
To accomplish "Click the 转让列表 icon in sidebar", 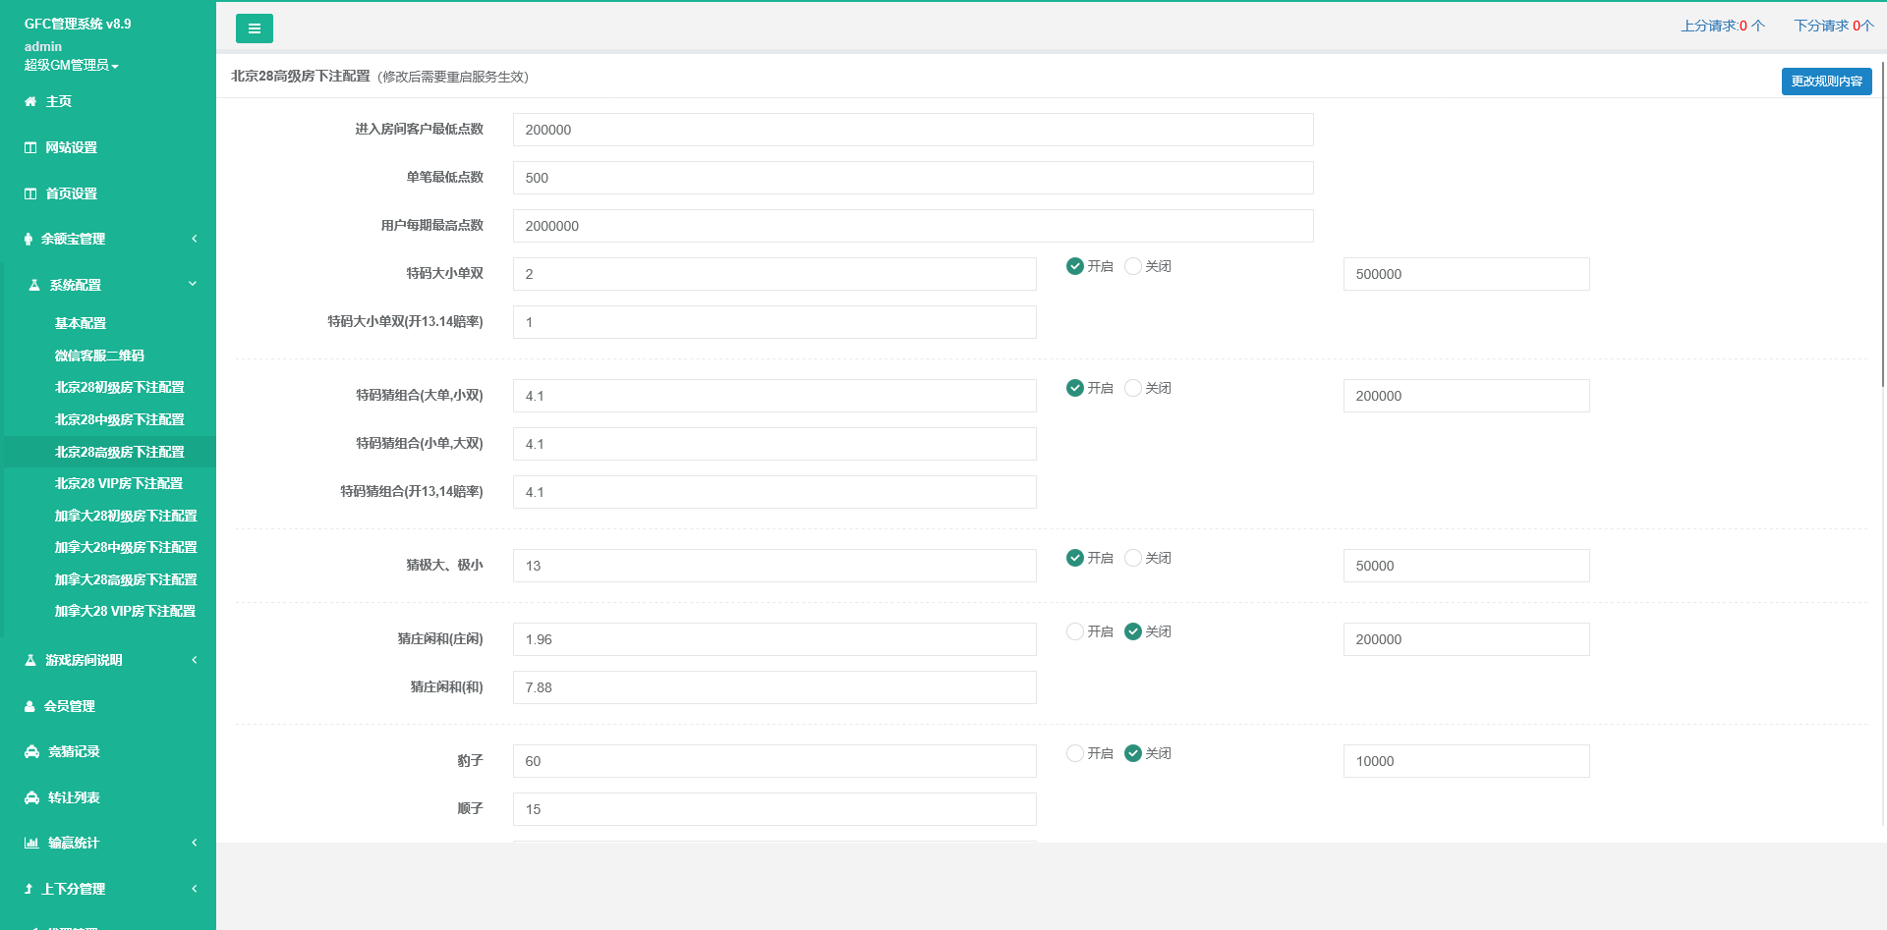I will pos(31,797).
